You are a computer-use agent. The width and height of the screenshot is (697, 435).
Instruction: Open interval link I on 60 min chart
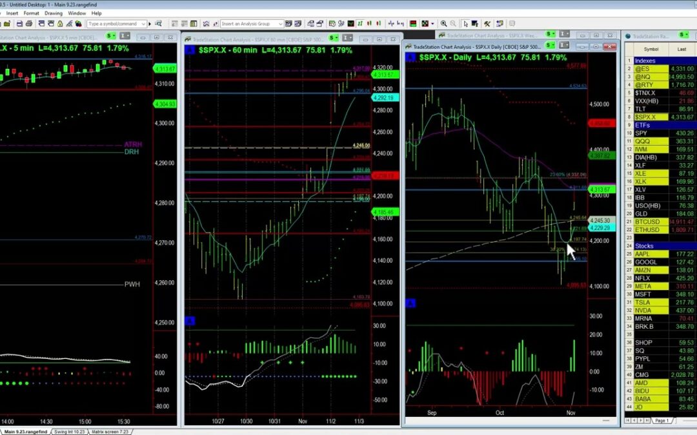(x=348, y=38)
